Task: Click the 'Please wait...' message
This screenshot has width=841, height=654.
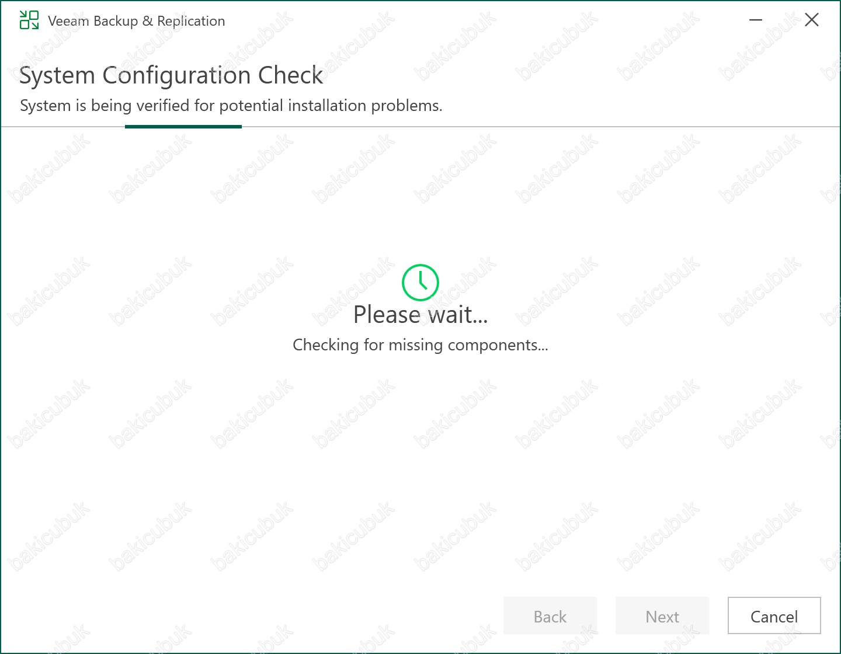Action: 420,315
